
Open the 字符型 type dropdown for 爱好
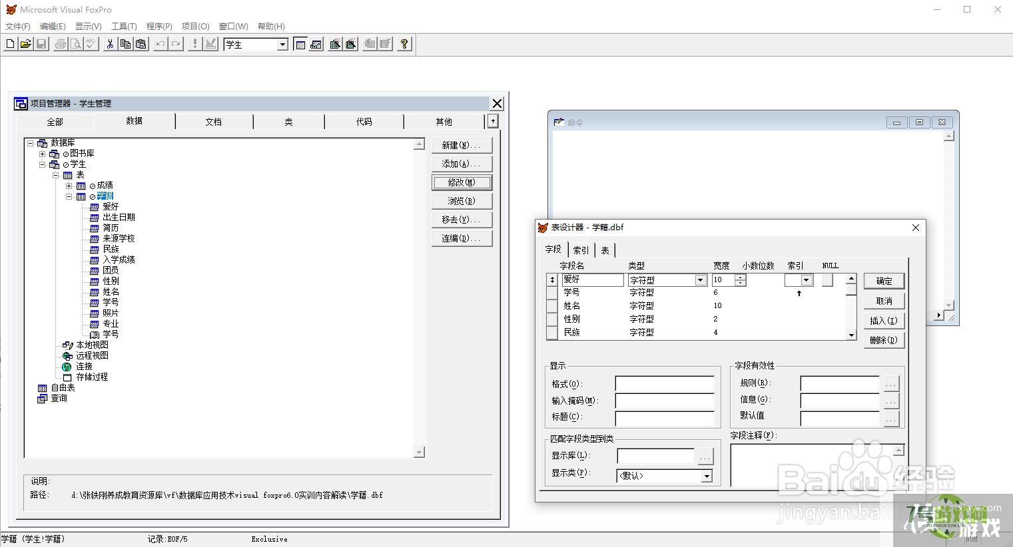tap(701, 280)
